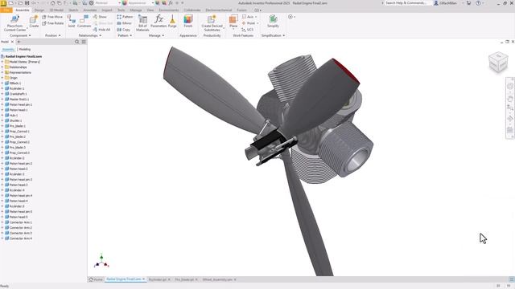Click Show relationships
Screen dimensions: 515x289
tap(100, 17)
